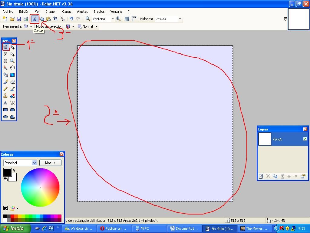Select the Pan hand tool
This screenshot has width=310, height=233.
[12, 68]
